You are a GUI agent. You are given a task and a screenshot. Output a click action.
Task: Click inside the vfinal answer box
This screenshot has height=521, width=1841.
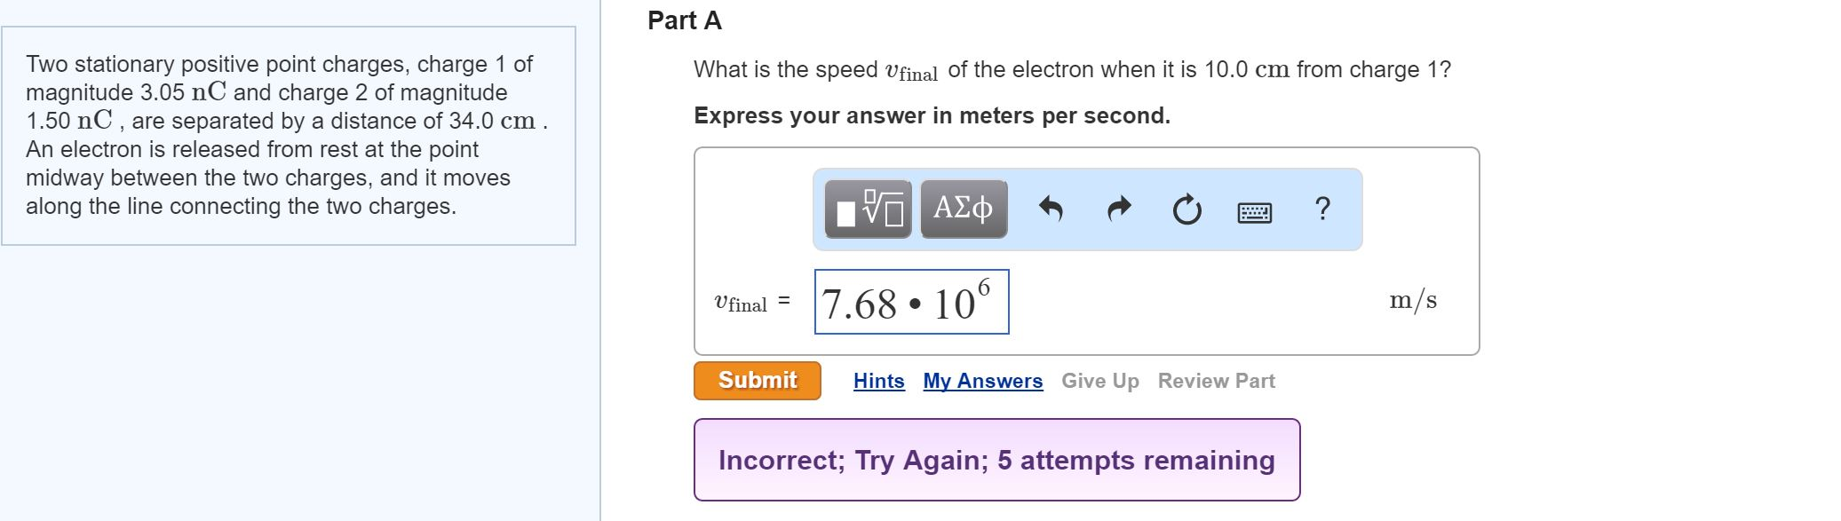coord(912,303)
